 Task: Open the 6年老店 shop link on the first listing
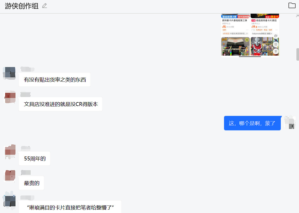[226, 34]
